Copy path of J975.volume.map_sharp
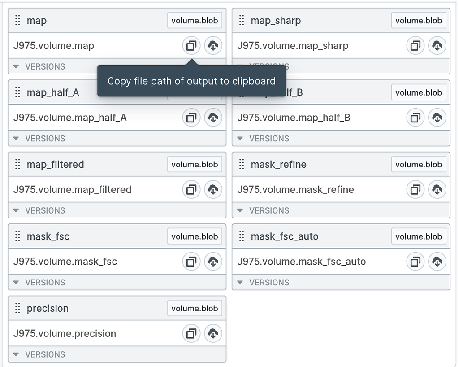Image resolution: width=459 pixels, height=367 pixels. point(416,45)
